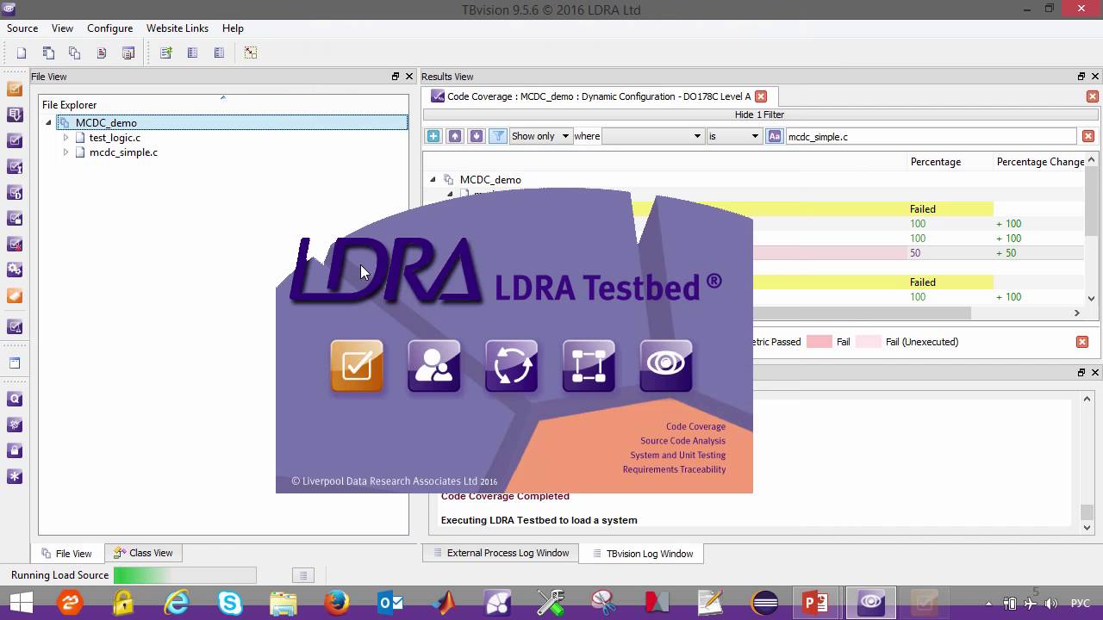
Task: Click the expand-all plus icon in filter bar
Action: tap(433, 136)
